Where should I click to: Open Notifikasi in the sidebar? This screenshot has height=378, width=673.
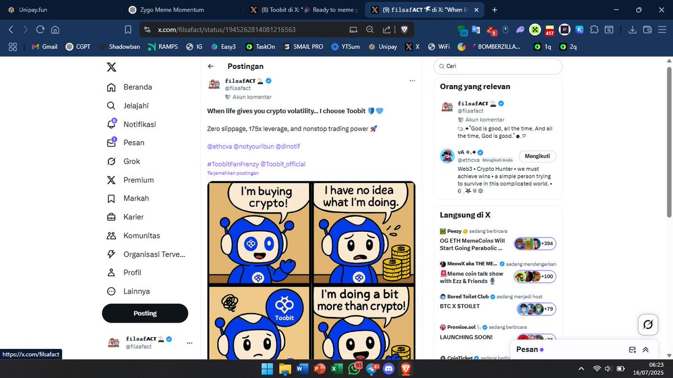132,124
